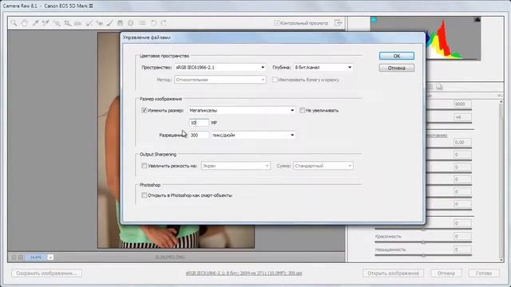Select the Straighten tool
Viewport: 511px width, 287px height.
[77, 23]
